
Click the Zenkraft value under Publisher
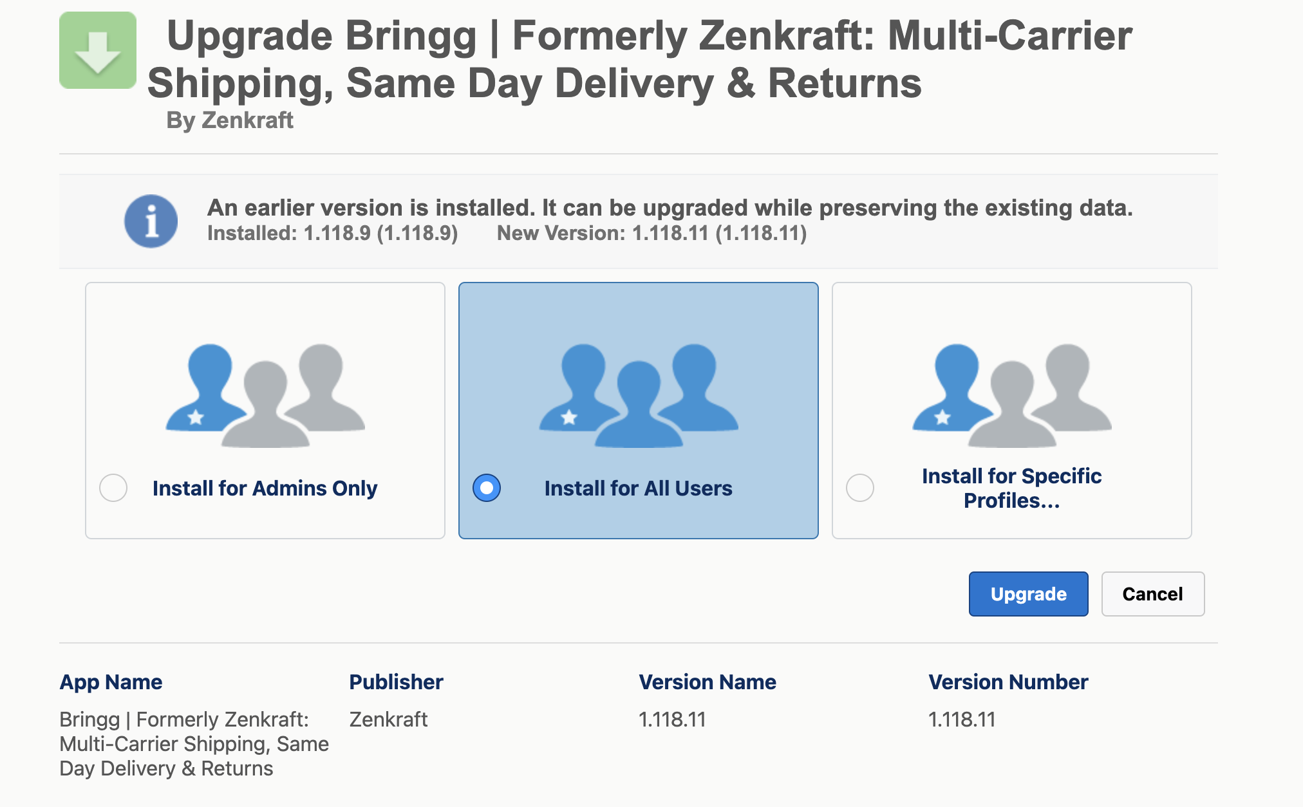[x=388, y=719]
